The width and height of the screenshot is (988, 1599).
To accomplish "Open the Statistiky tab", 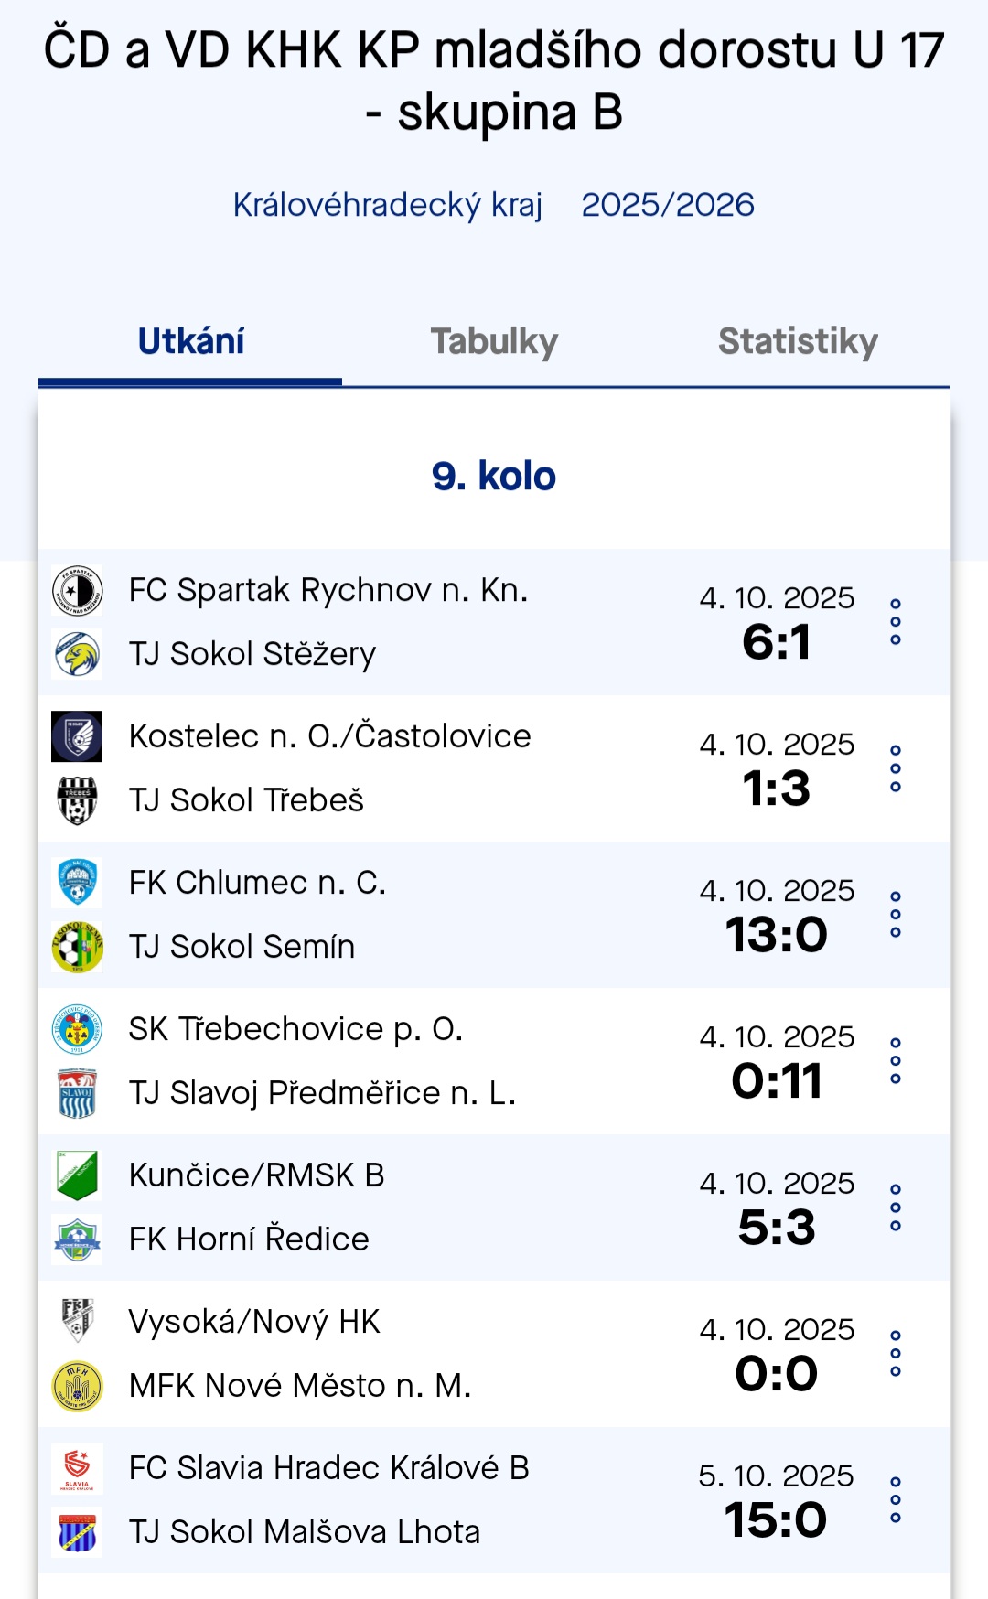I will click(x=798, y=342).
